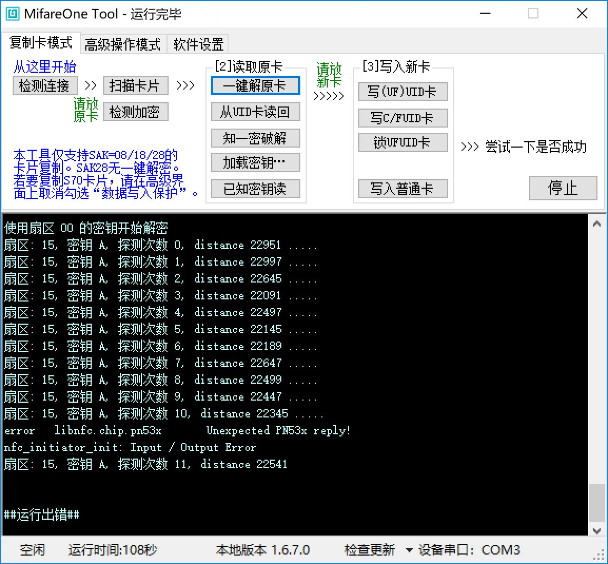Click the 检测加密 button
This screenshot has width=608, height=564.
pos(135,112)
